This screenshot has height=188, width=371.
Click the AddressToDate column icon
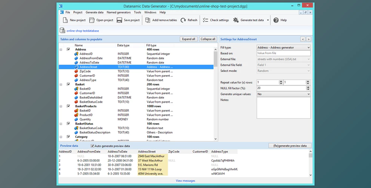tap(76, 62)
